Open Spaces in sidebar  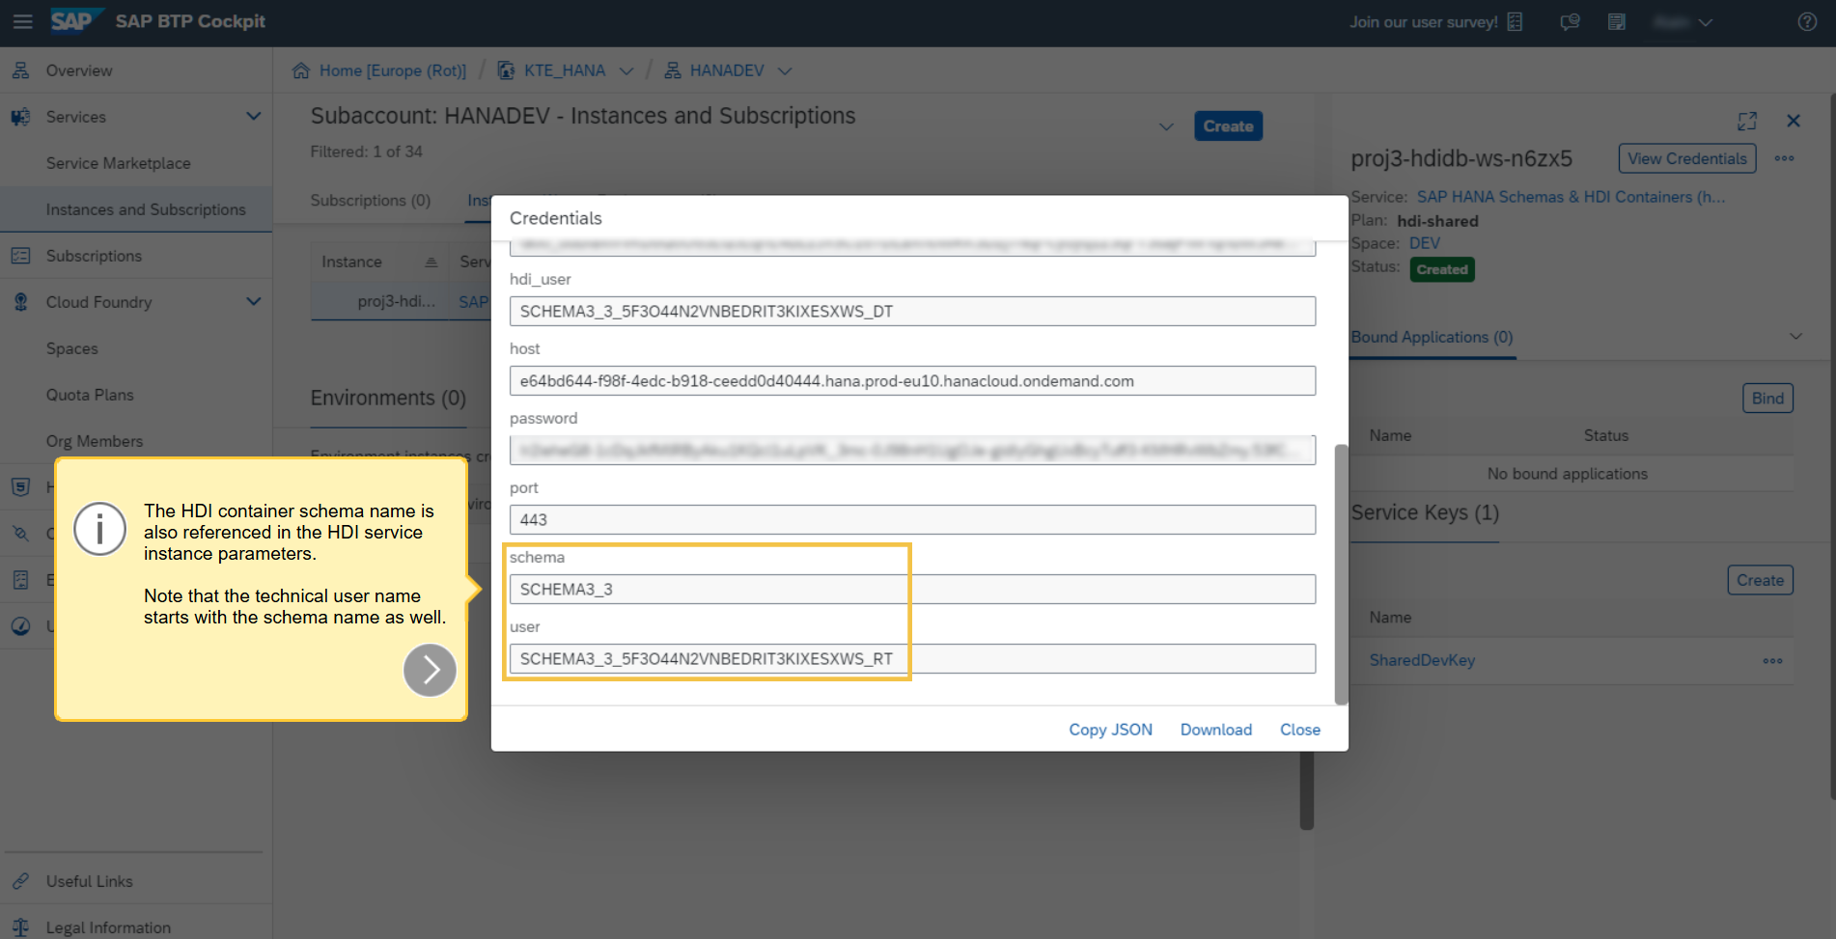point(72,348)
